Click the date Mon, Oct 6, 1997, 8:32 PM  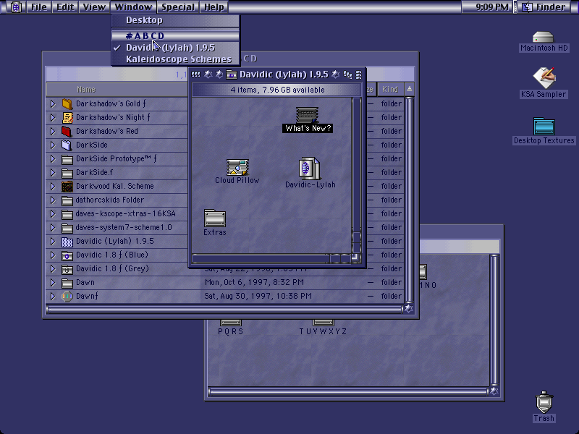click(x=254, y=283)
